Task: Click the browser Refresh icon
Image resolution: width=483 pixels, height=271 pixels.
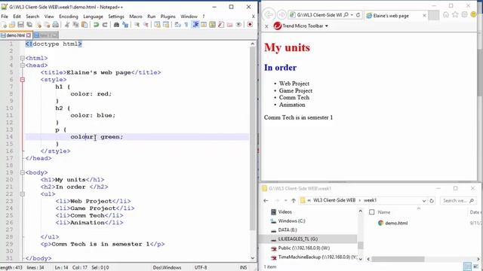Action: pos(358,15)
